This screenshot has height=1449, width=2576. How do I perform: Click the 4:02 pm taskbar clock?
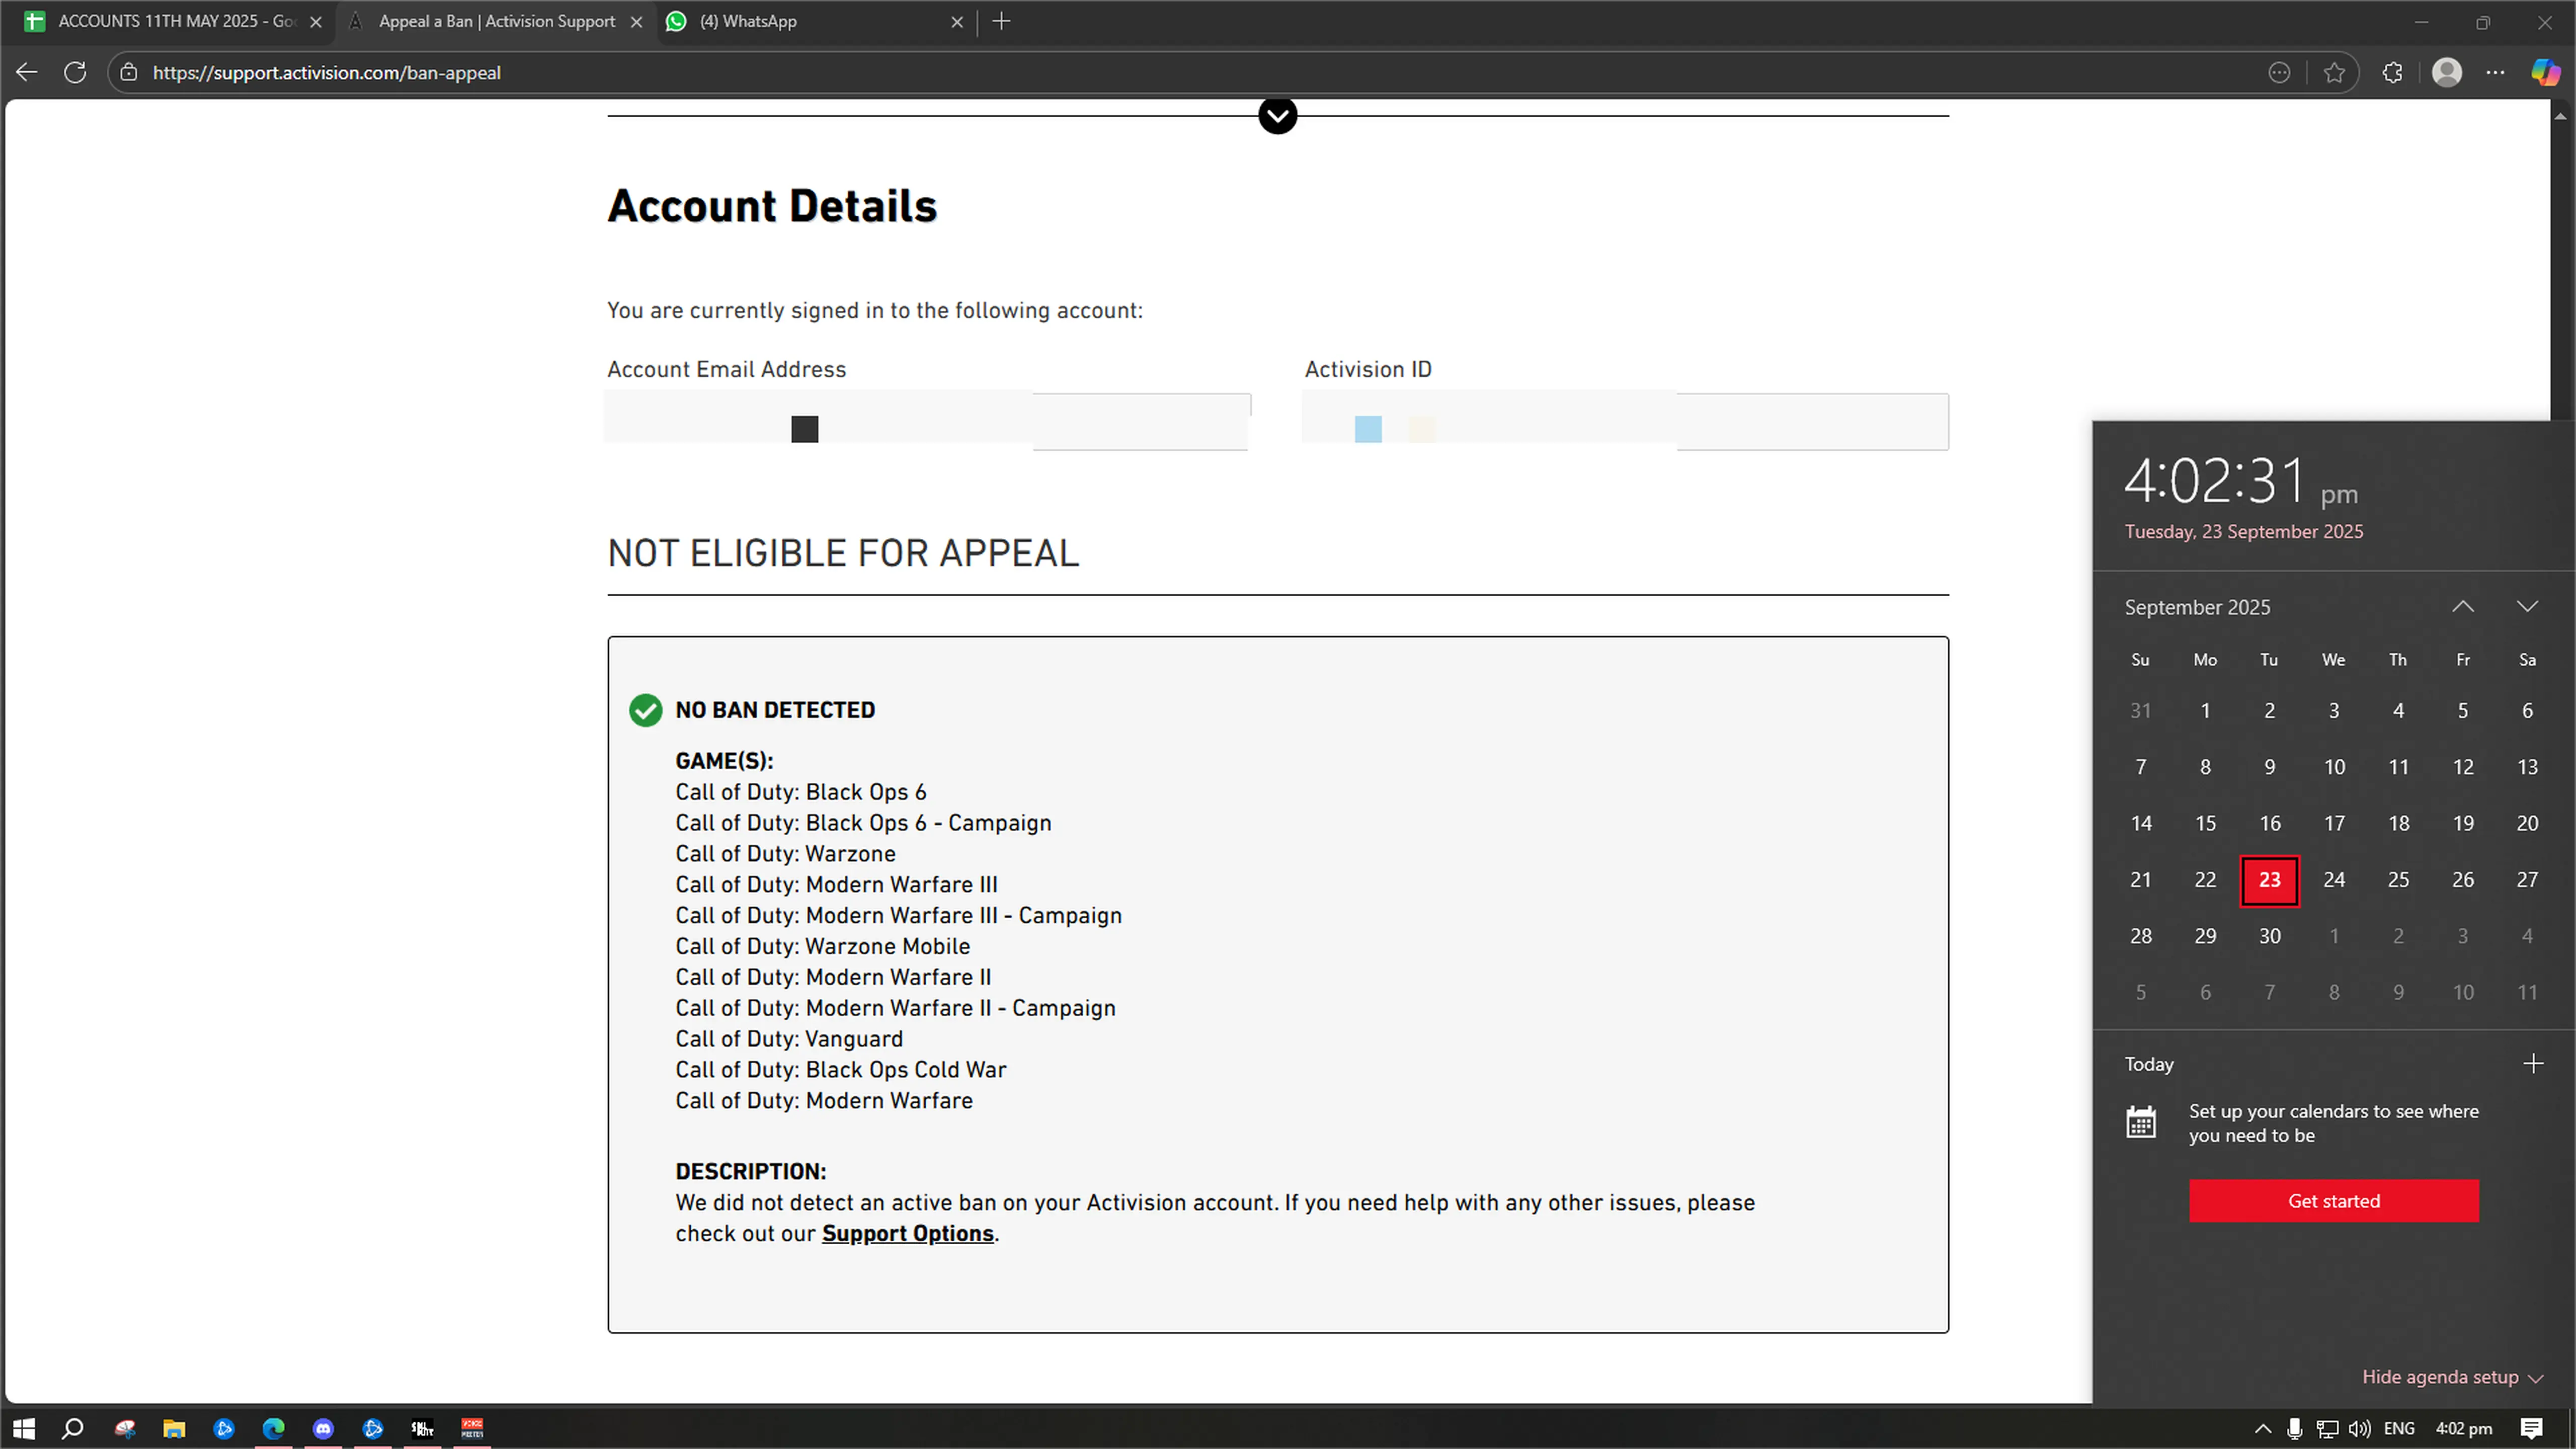tap(2463, 1428)
